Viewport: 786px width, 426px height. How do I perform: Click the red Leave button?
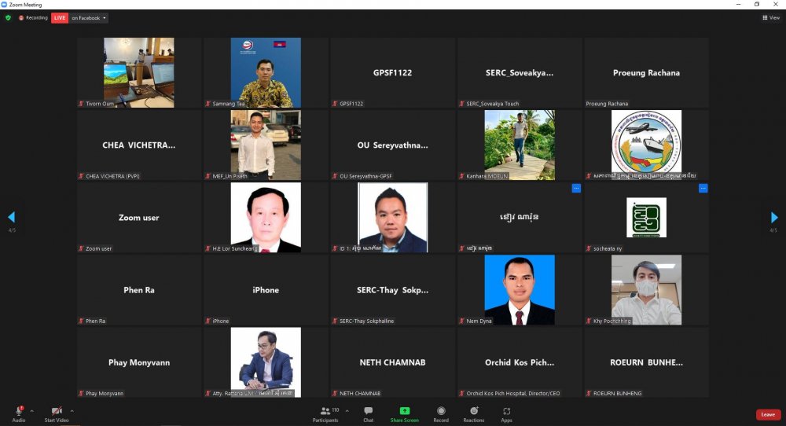point(768,414)
